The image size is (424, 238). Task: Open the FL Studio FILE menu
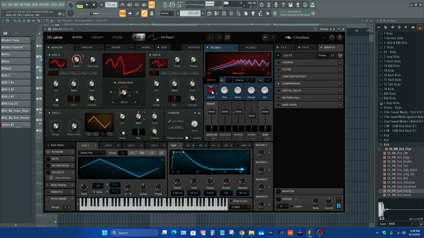click(x=4, y=5)
